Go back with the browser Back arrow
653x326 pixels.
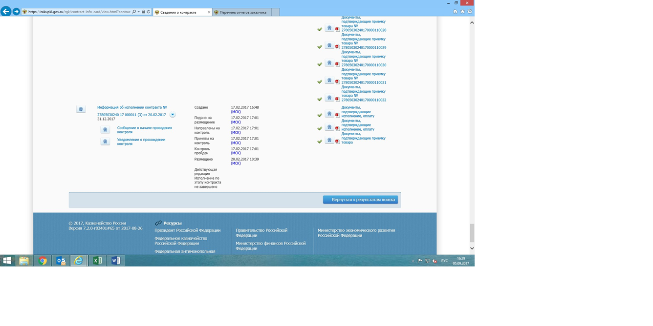[6, 11]
